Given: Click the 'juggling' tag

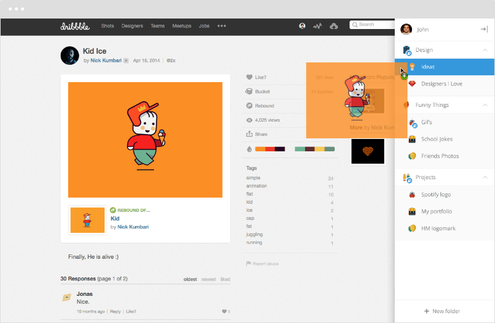Looking at the screenshot, I should (x=254, y=235).
